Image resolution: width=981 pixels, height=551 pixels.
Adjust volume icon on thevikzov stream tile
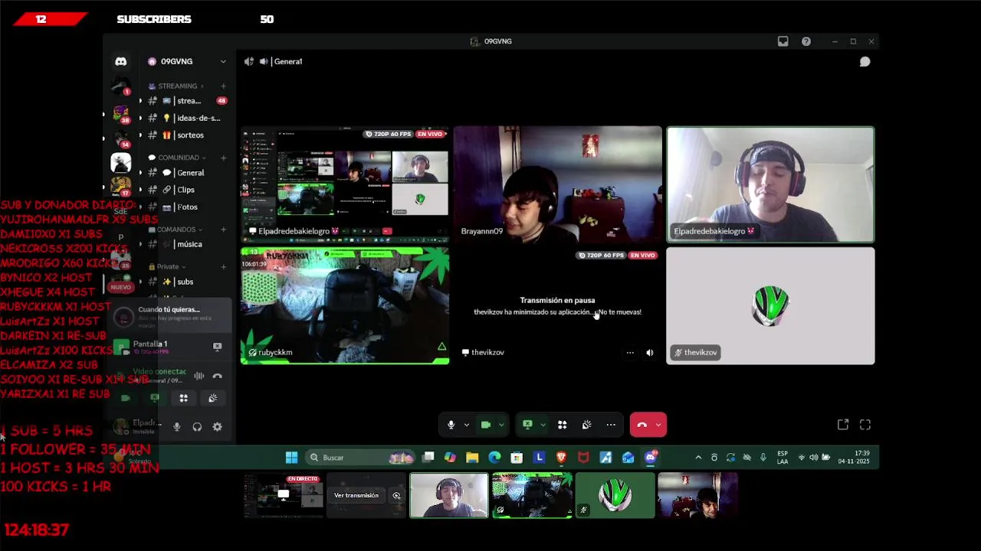pos(650,353)
